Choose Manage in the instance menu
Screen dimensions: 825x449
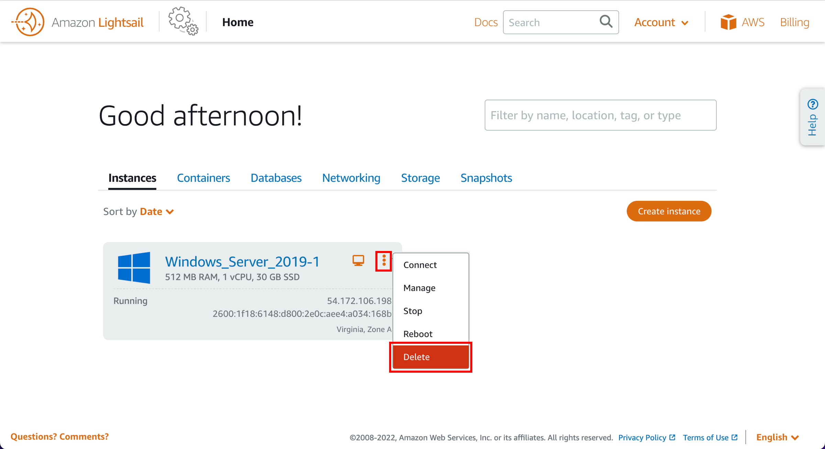coord(431,288)
